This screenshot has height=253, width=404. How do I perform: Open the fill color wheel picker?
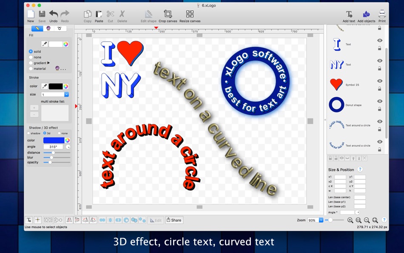tap(66, 44)
